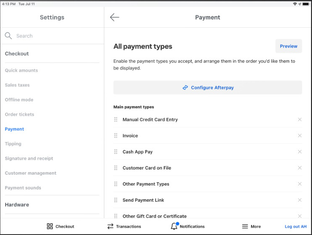The width and height of the screenshot is (312, 235).
Task: Click the Preview button
Action: pyautogui.click(x=288, y=46)
